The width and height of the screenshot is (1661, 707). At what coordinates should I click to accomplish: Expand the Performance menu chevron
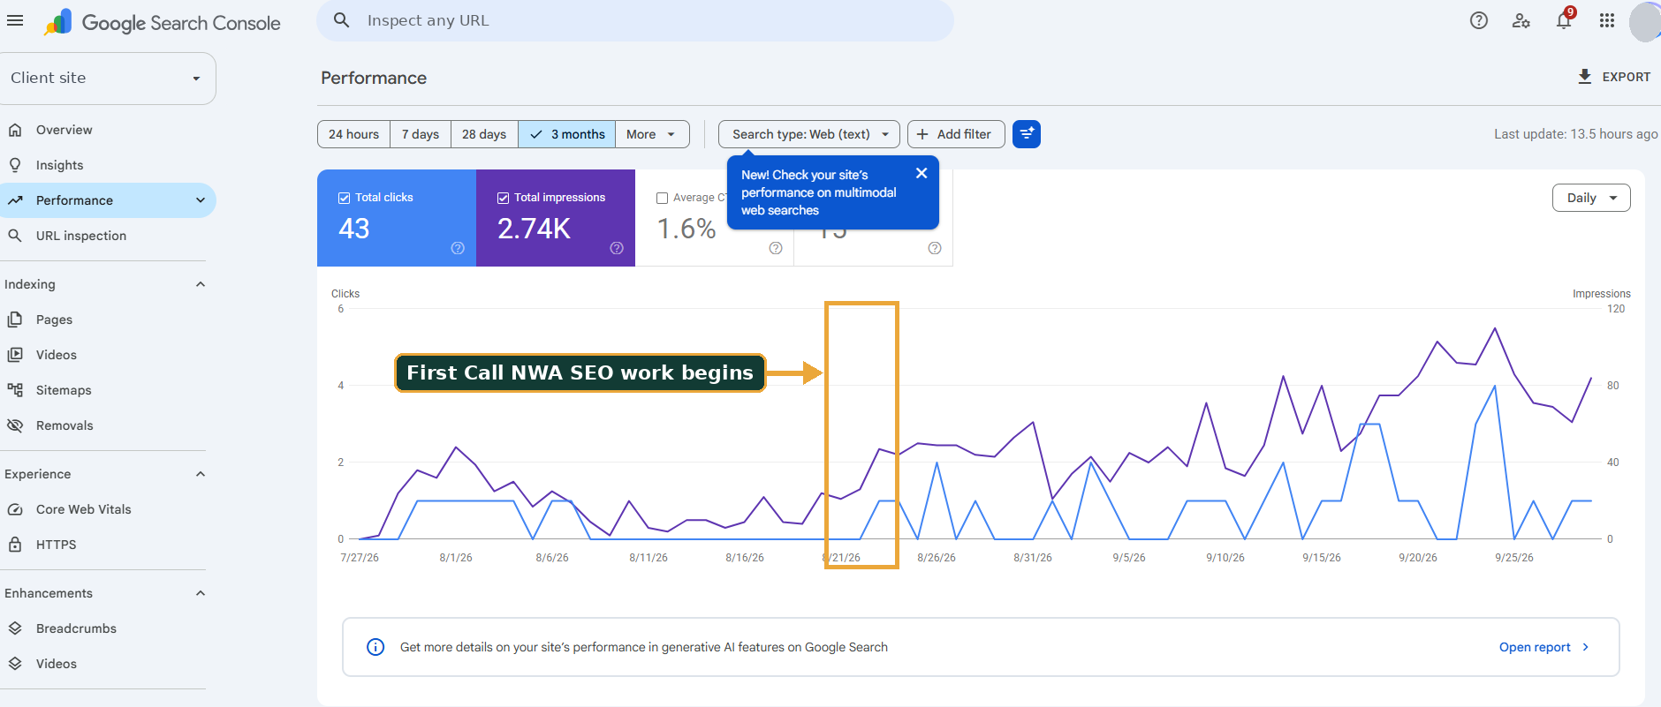coord(201,200)
